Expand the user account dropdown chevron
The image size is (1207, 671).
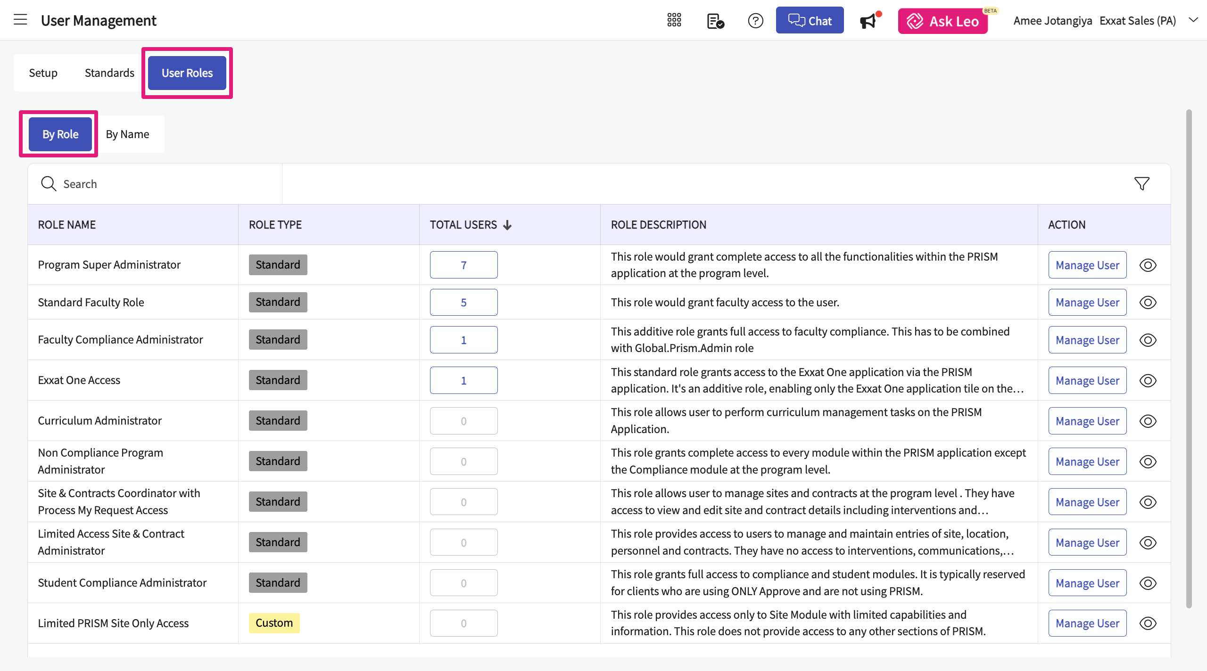tap(1193, 20)
